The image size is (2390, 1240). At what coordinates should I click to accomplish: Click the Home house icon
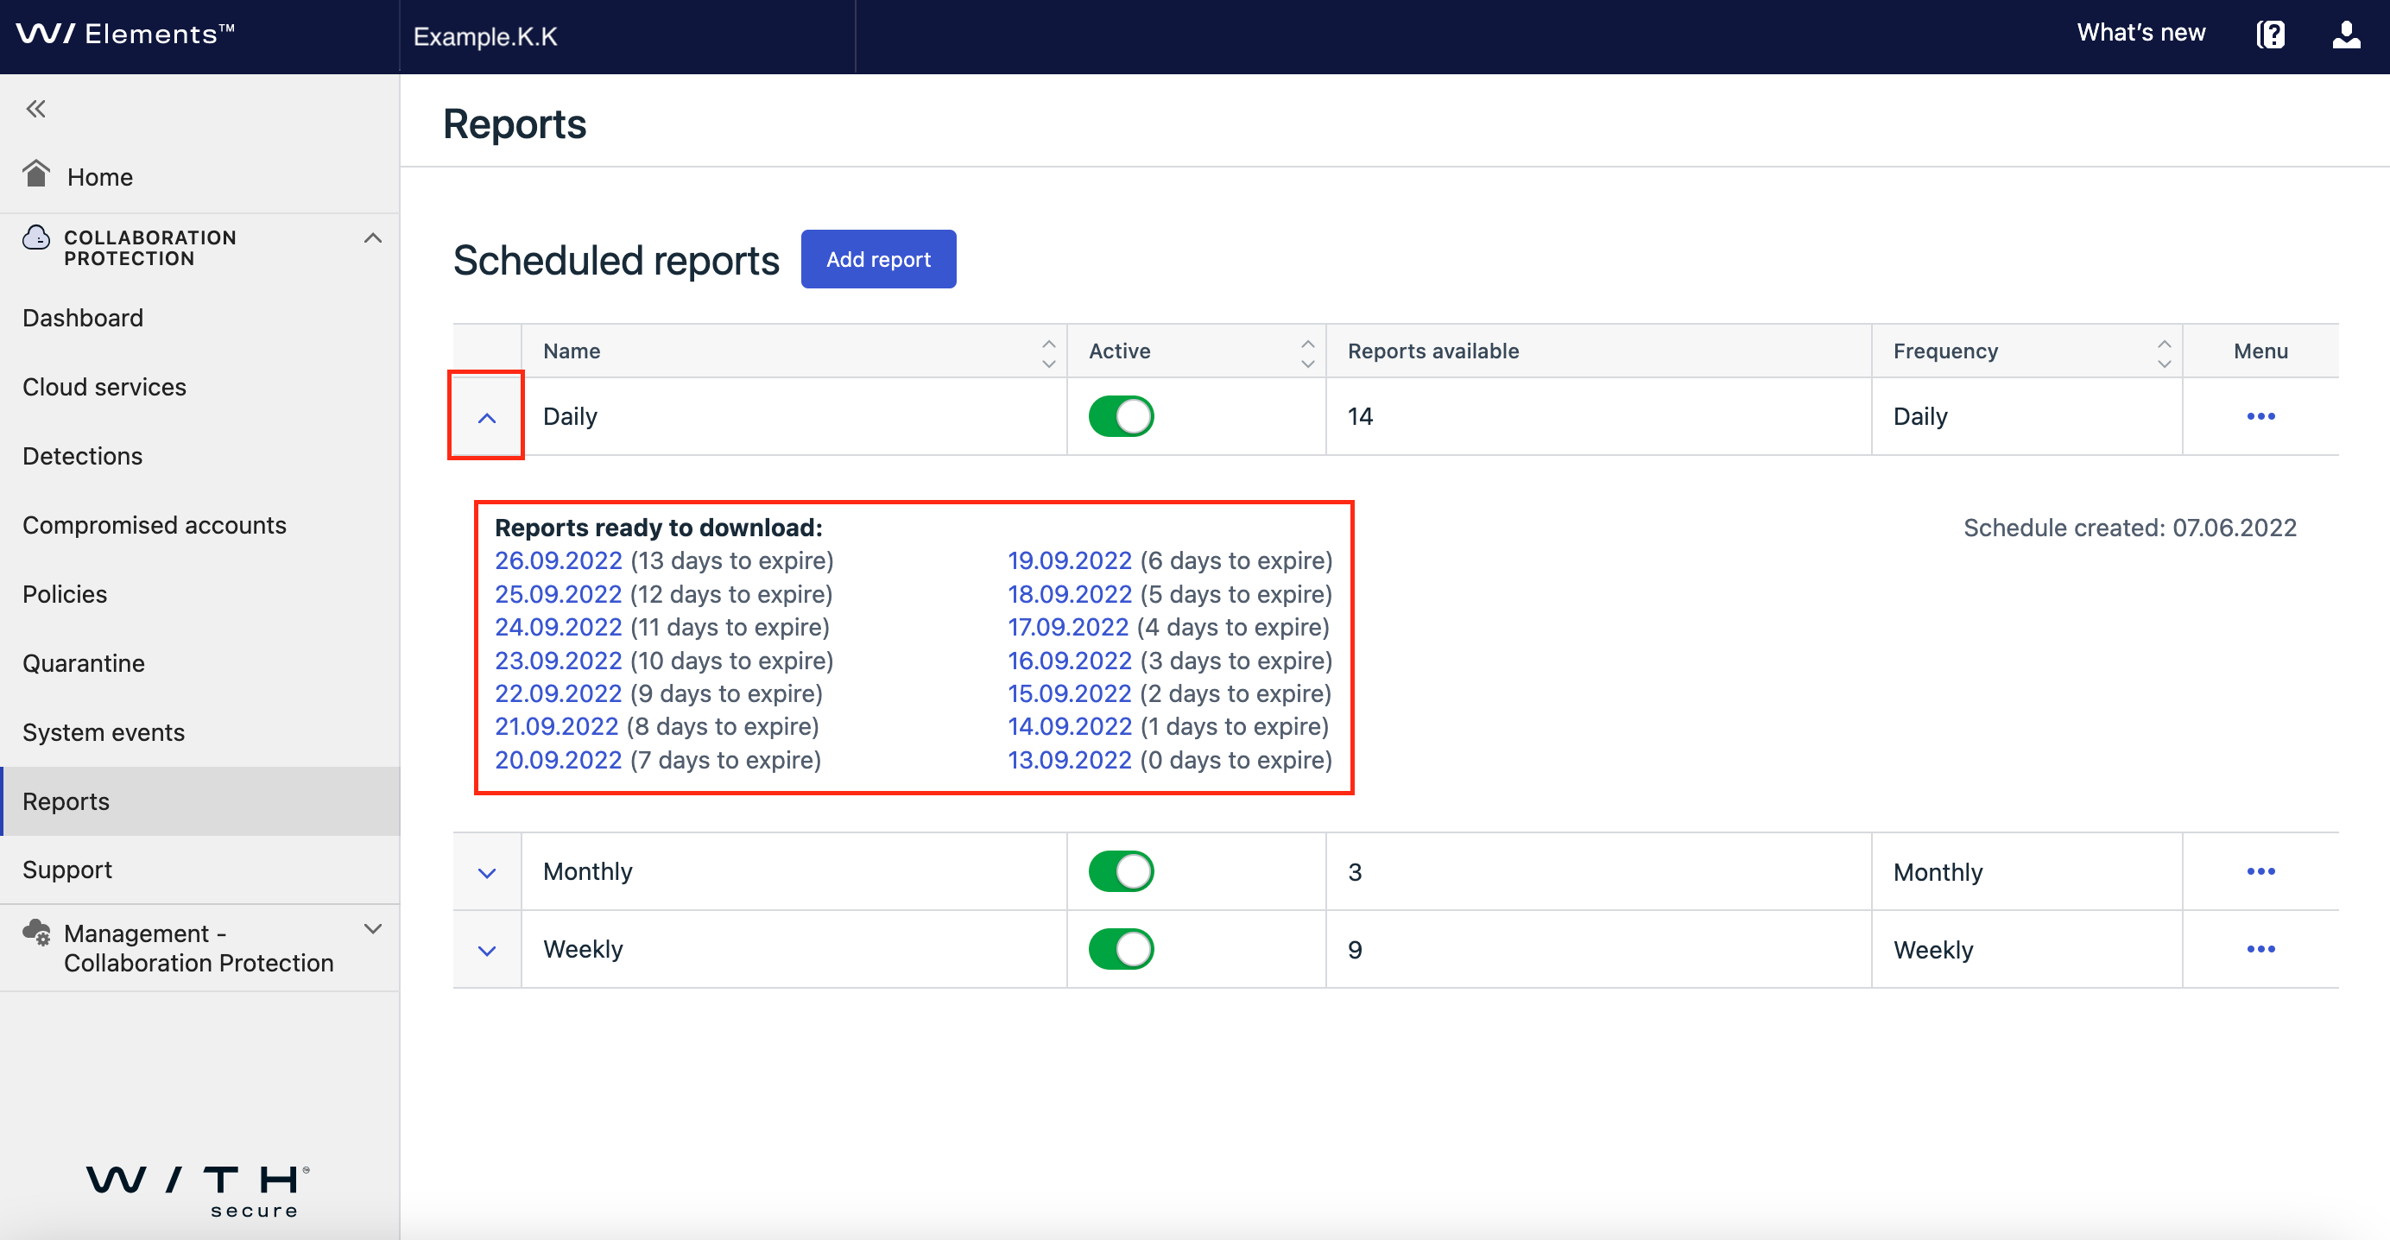37,174
